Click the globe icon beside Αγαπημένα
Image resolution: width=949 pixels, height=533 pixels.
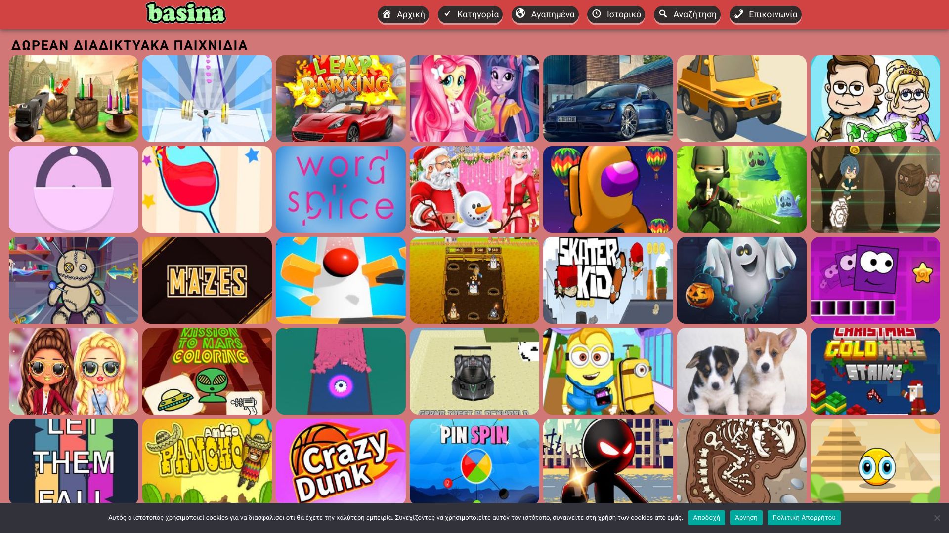[x=520, y=14]
